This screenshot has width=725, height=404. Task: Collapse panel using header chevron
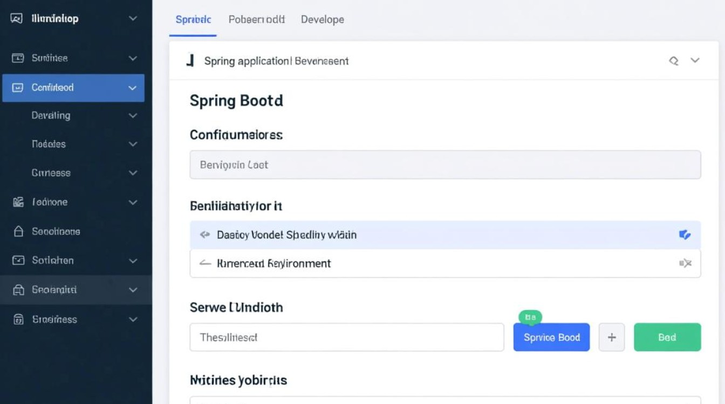(695, 60)
